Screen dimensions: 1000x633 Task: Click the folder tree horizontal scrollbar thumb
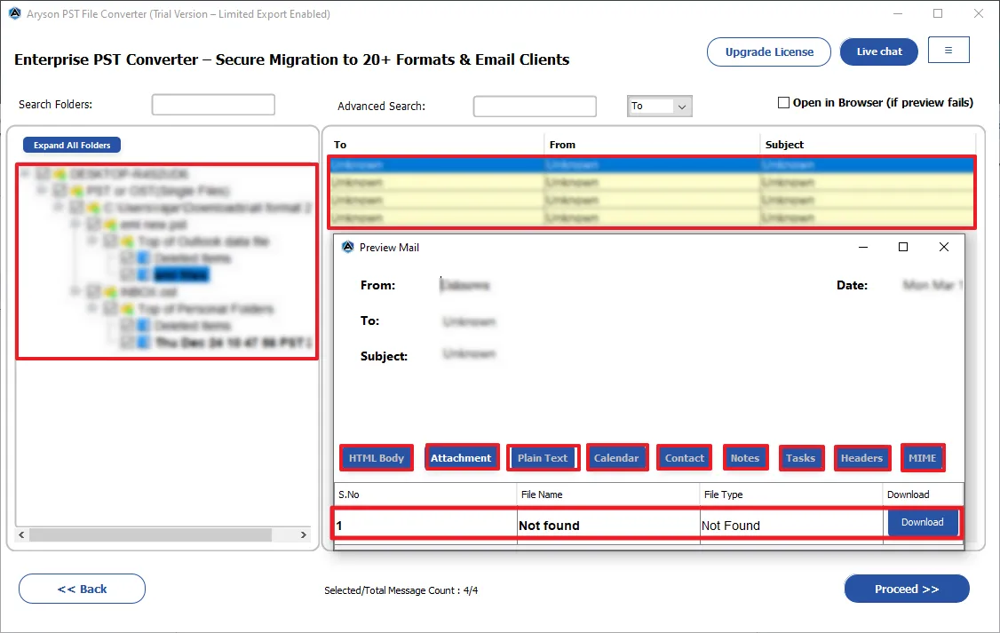tap(150, 534)
